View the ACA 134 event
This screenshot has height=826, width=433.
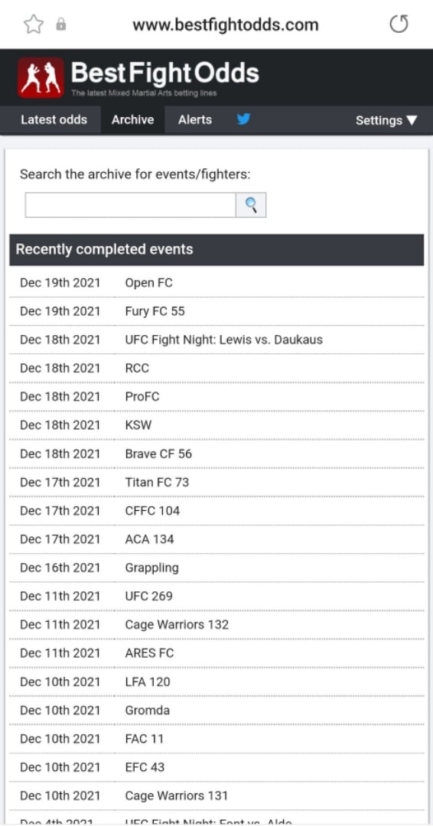[x=150, y=539]
